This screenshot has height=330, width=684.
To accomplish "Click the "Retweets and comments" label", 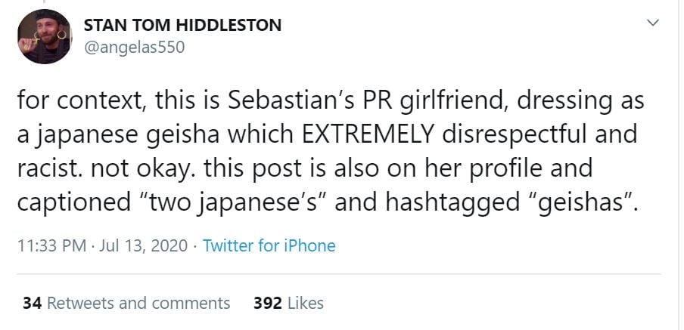I will pyautogui.click(x=138, y=303).
